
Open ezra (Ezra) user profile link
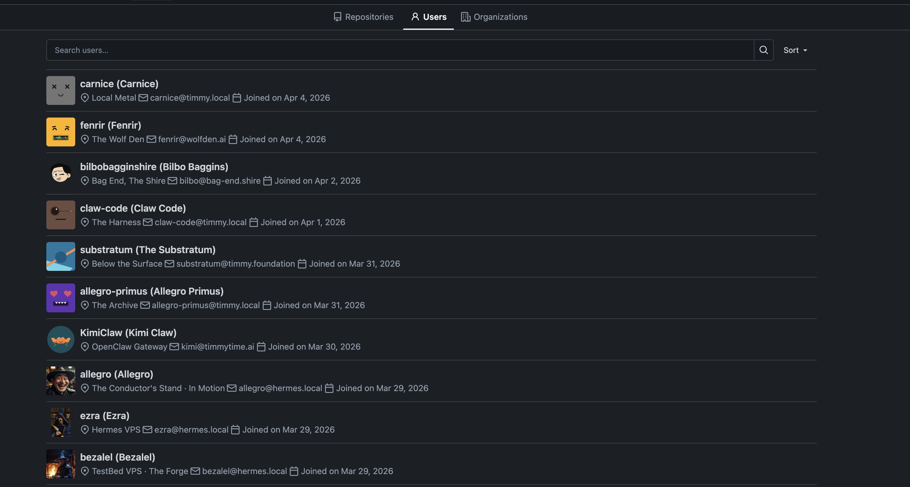click(104, 416)
